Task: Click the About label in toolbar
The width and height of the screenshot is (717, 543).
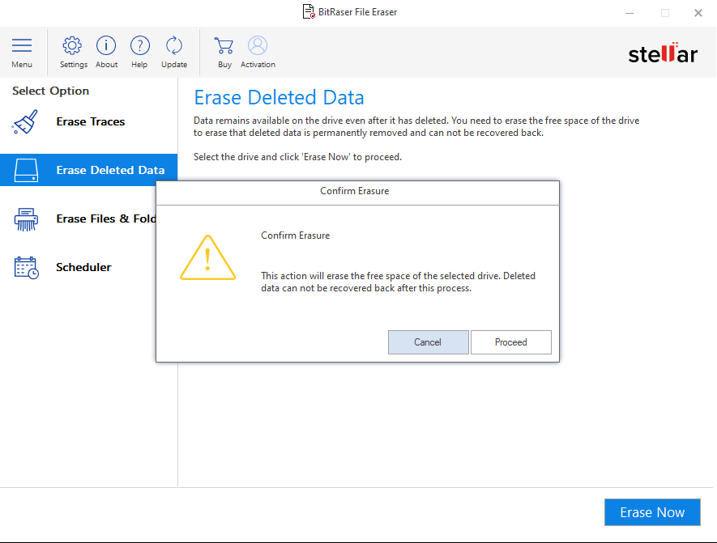Action: point(107,65)
